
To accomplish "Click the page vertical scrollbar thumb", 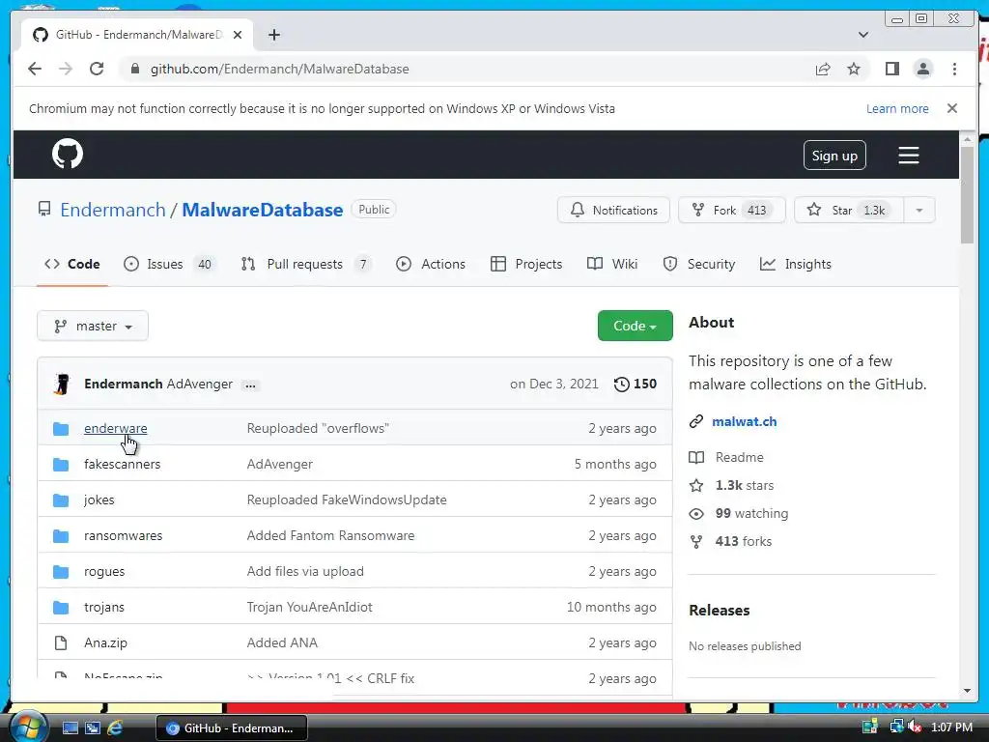I will pos(968,194).
